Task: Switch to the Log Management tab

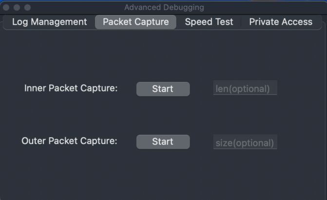Action: pyautogui.click(x=49, y=22)
